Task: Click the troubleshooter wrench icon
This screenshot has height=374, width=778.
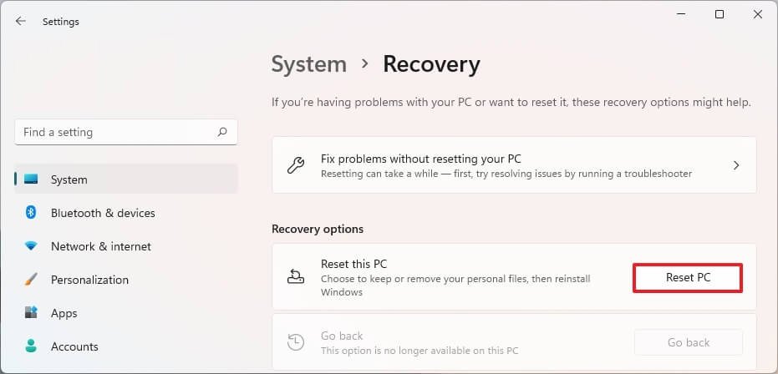Action: tap(296, 165)
